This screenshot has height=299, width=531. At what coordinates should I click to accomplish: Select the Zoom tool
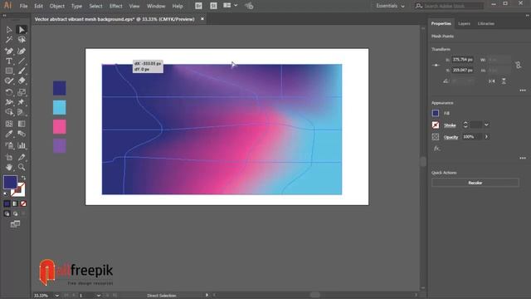(22, 167)
